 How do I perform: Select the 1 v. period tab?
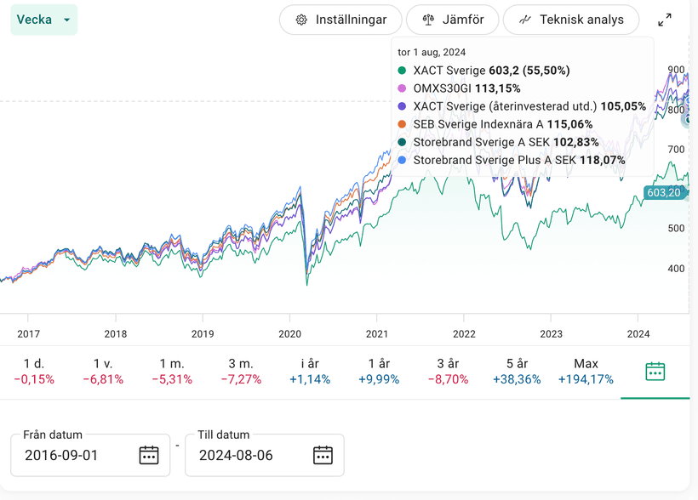103,372
